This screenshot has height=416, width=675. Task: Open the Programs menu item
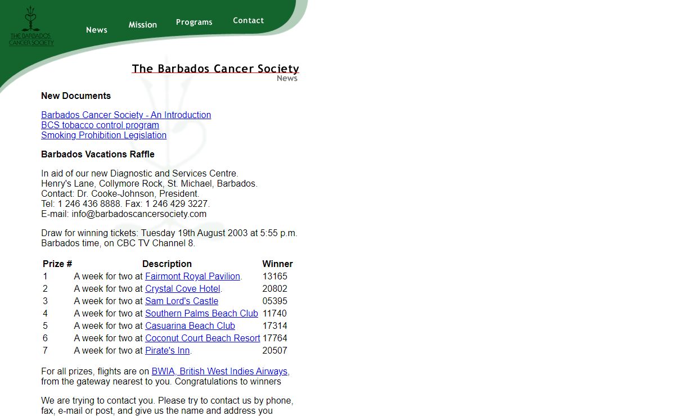click(x=194, y=22)
